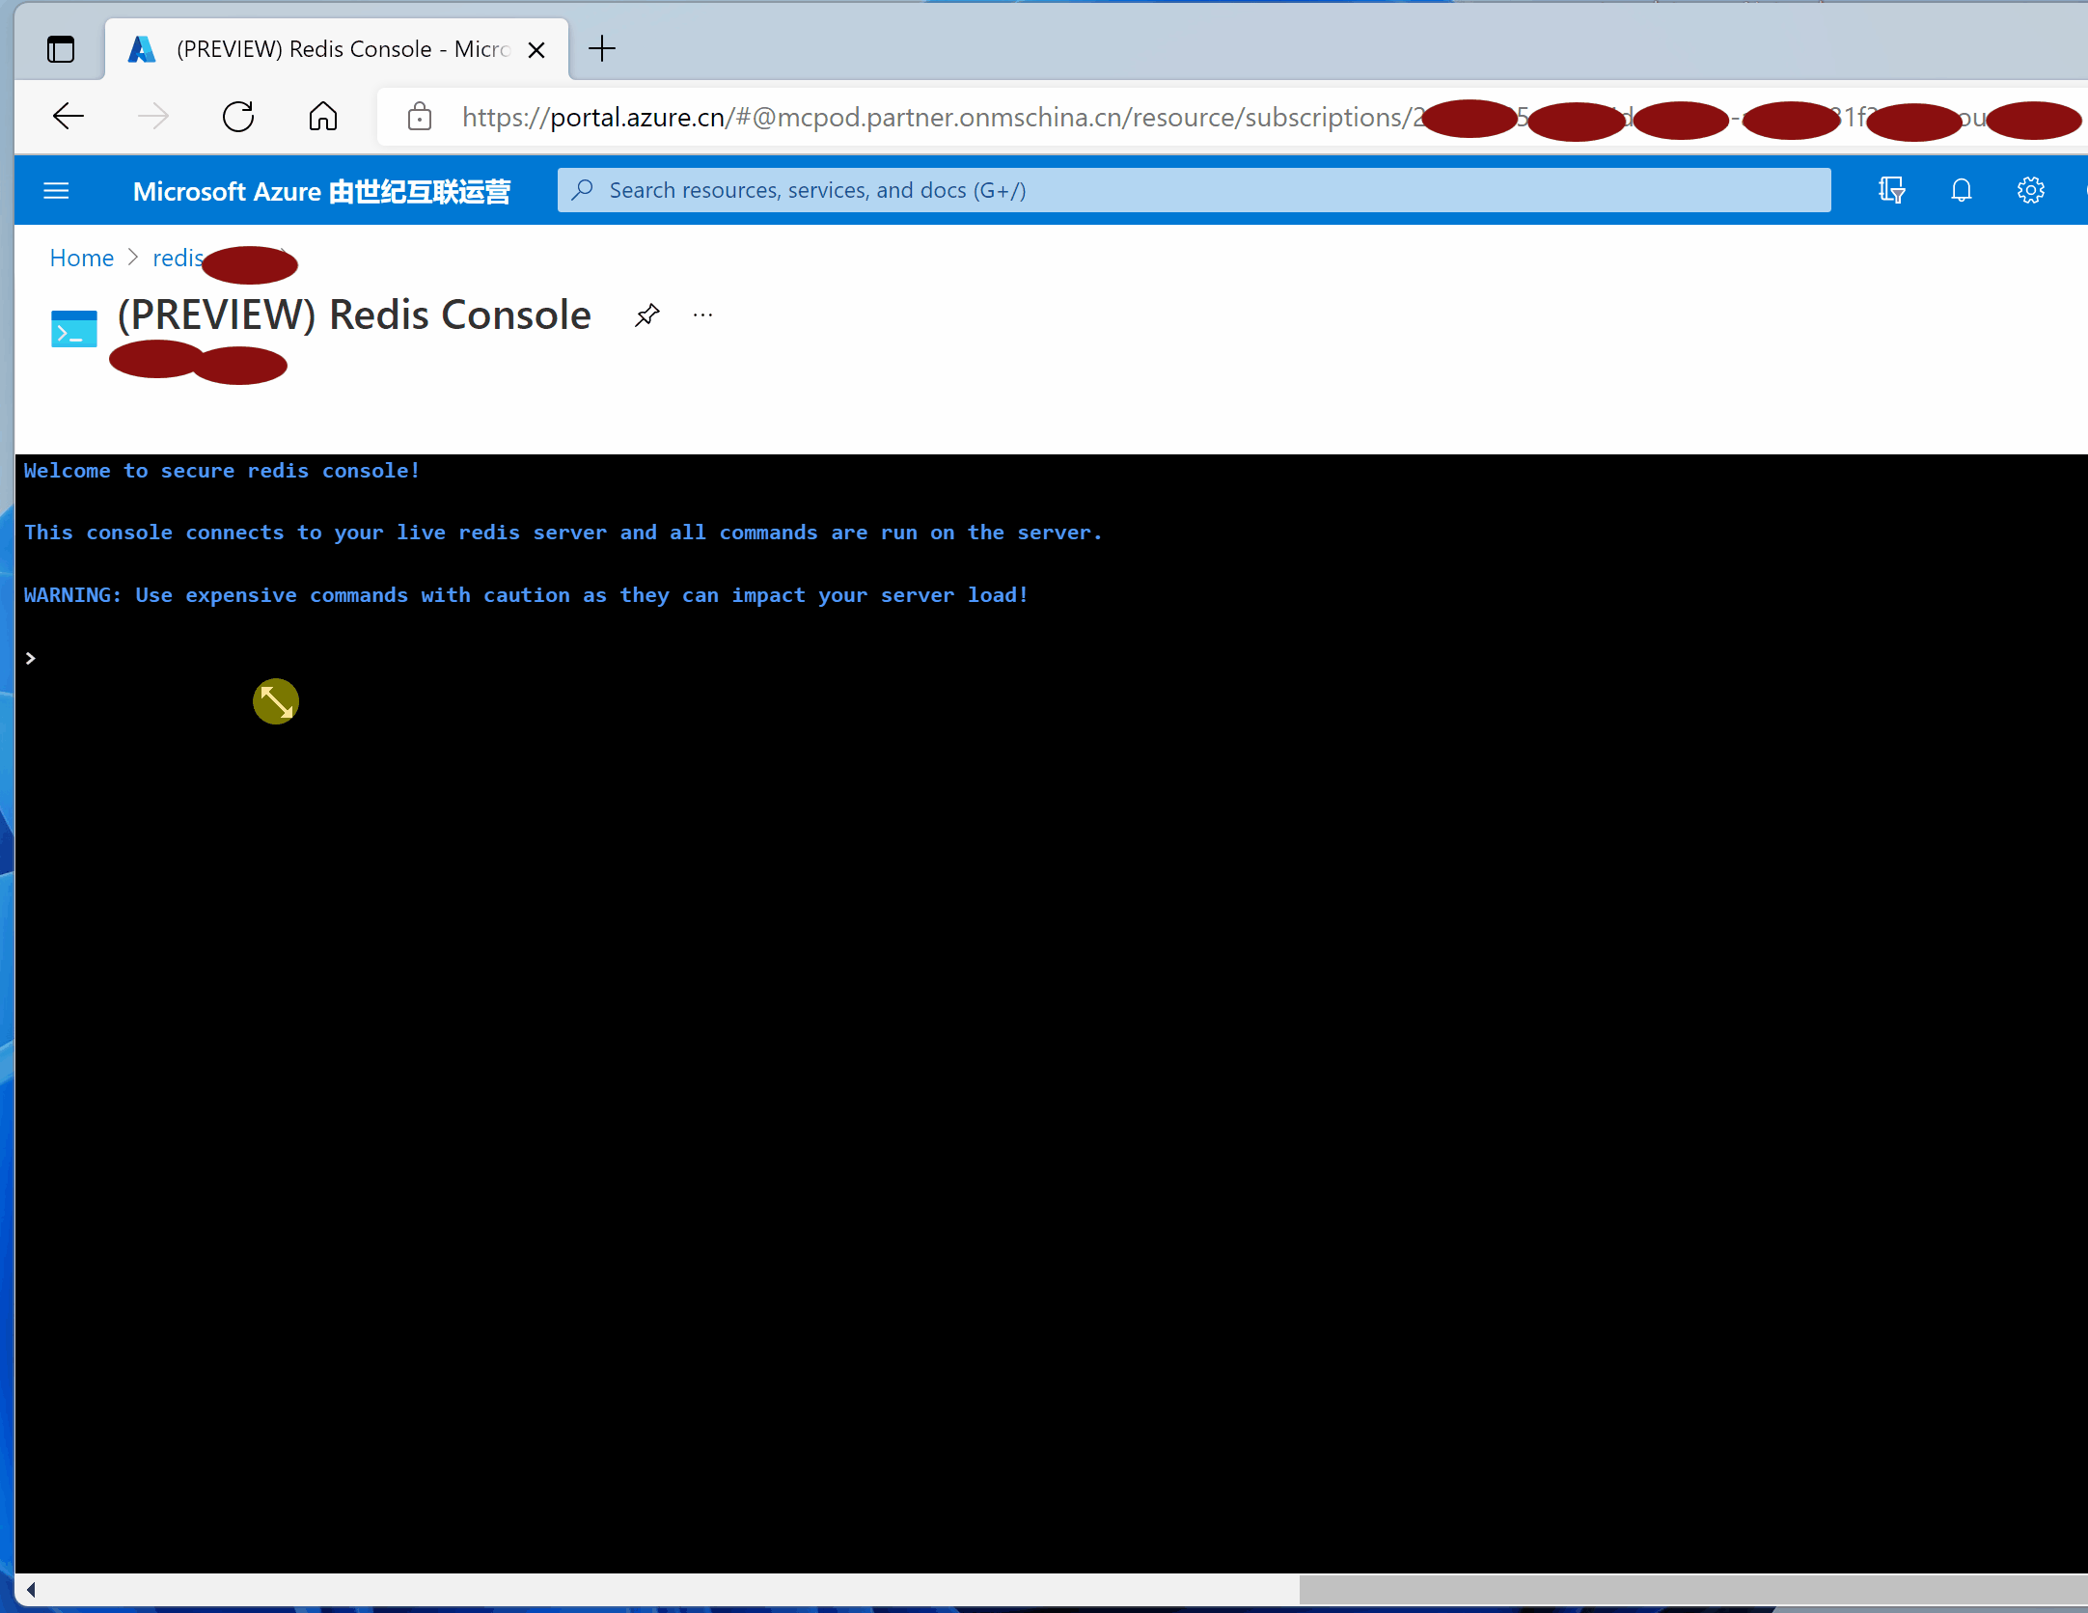Open the ellipsis more options menu
This screenshot has width=2088, height=1613.
point(702,315)
